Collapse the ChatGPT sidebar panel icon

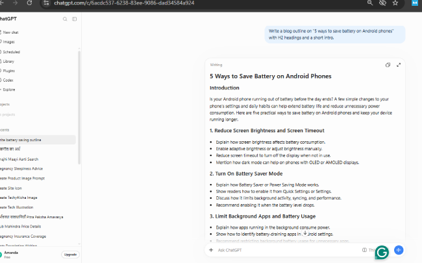click(74, 19)
